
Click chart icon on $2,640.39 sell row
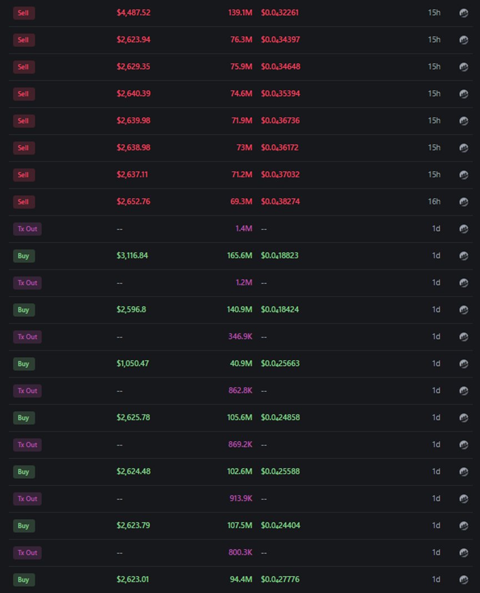pos(464,94)
